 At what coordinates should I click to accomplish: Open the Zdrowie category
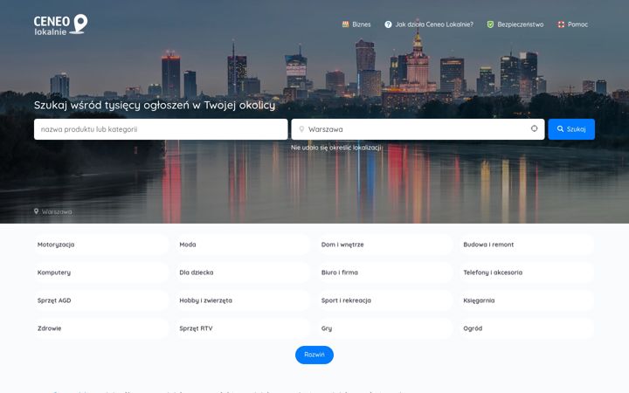click(101, 328)
